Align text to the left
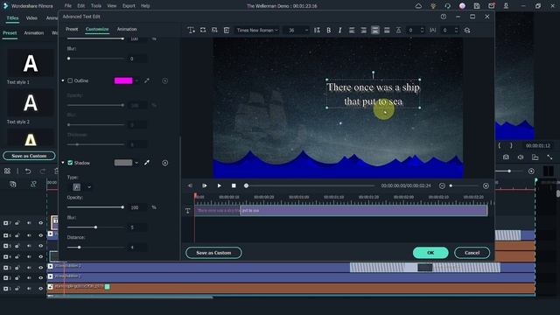560x315 pixels. (x=352, y=31)
